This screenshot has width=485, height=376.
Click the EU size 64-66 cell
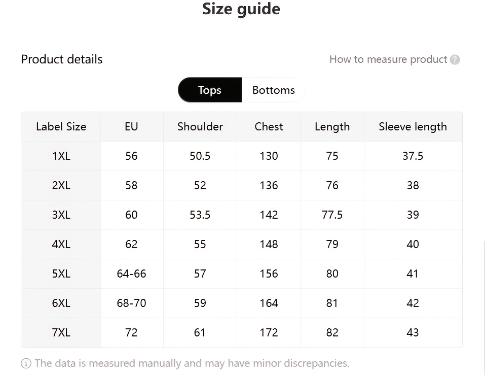click(x=131, y=274)
